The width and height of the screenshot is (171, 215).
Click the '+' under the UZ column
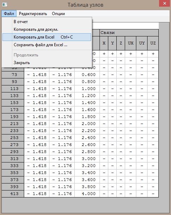pyautogui.click(x=153, y=54)
